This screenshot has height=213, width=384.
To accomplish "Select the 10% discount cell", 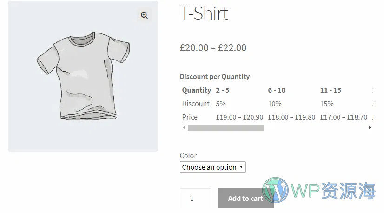I will click(x=275, y=104).
